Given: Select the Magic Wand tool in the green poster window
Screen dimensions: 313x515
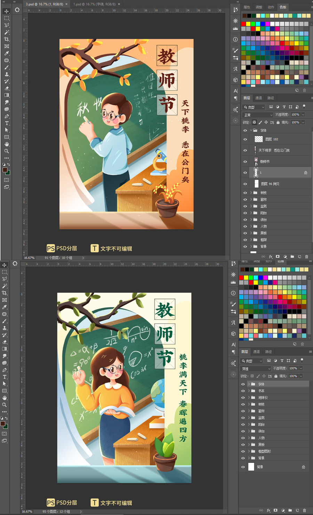Looking at the screenshot, I should pyautogui.click(x=5, y=286).
